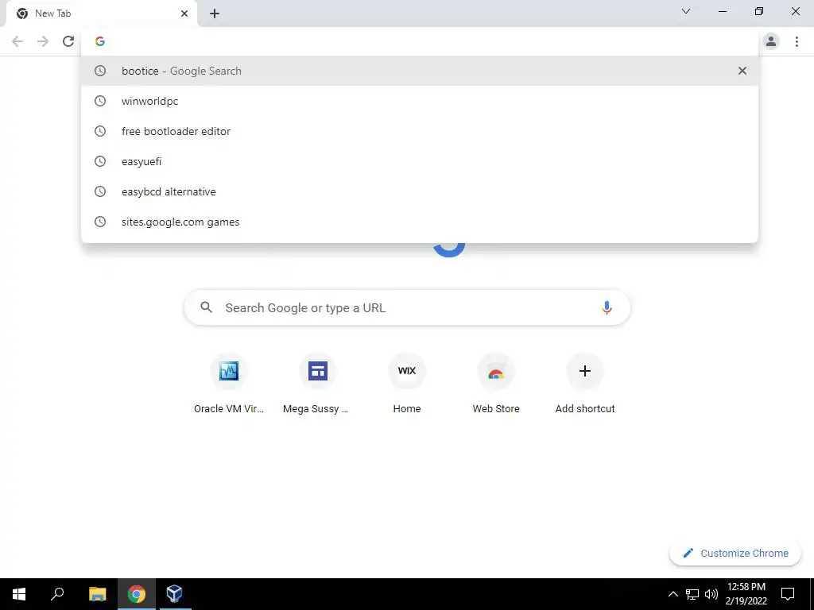Open the Windows Start menu

coord(19,594)
